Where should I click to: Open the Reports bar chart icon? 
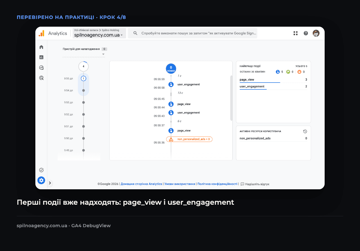coord(41,57)
